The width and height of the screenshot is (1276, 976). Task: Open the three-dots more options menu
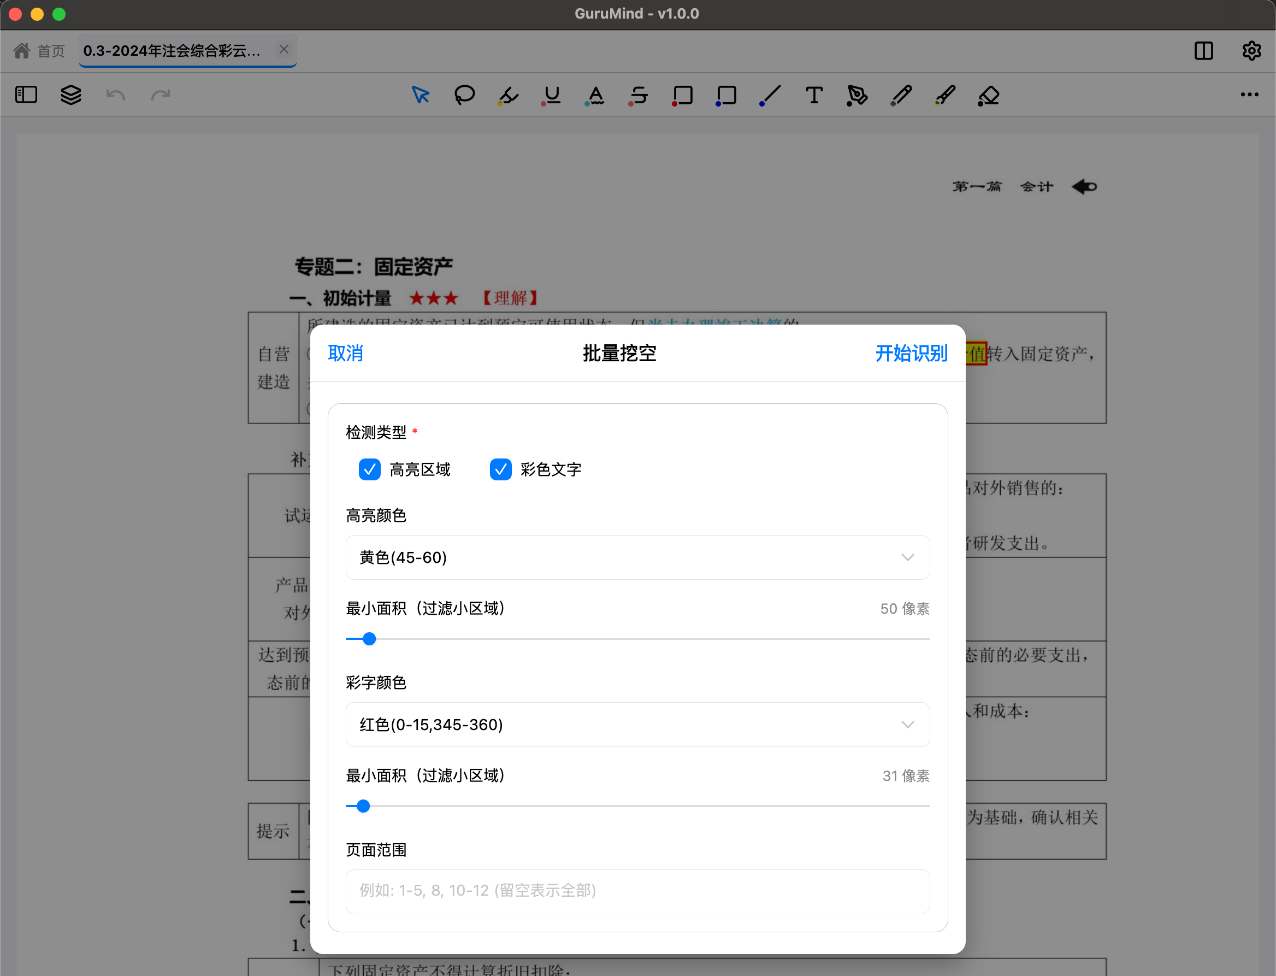click(x=1249, y=95)
